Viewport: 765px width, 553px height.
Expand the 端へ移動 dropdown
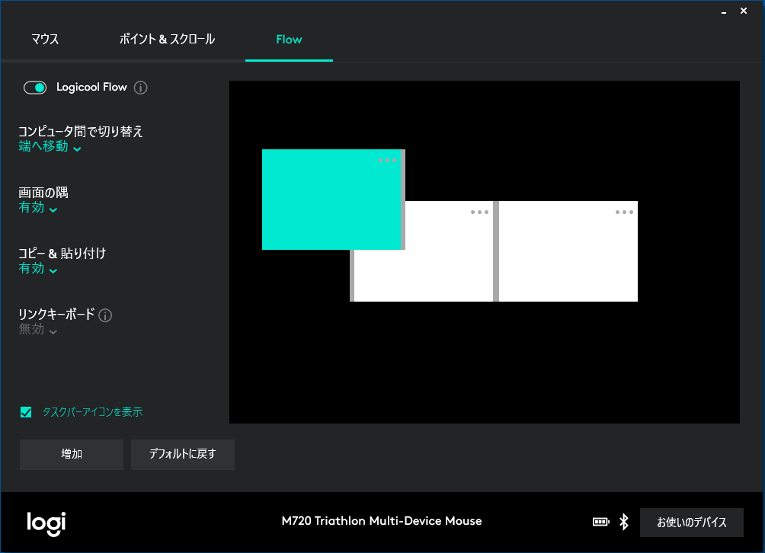click(50, 147)
